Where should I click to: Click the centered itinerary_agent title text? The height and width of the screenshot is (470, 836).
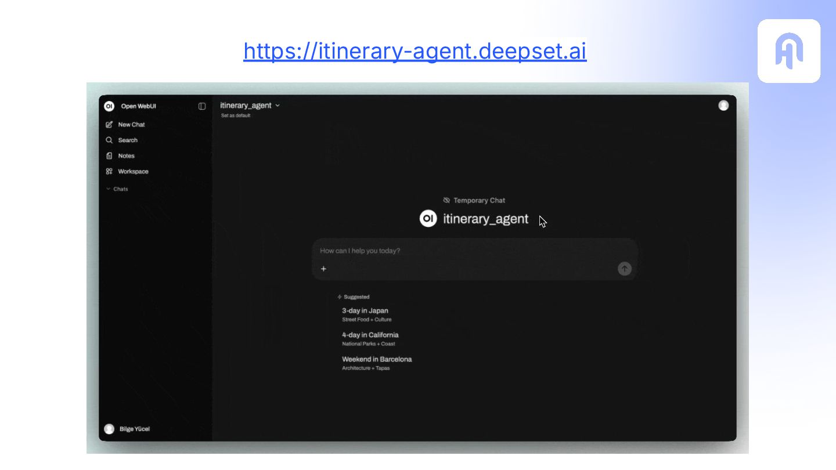[486, 219]
